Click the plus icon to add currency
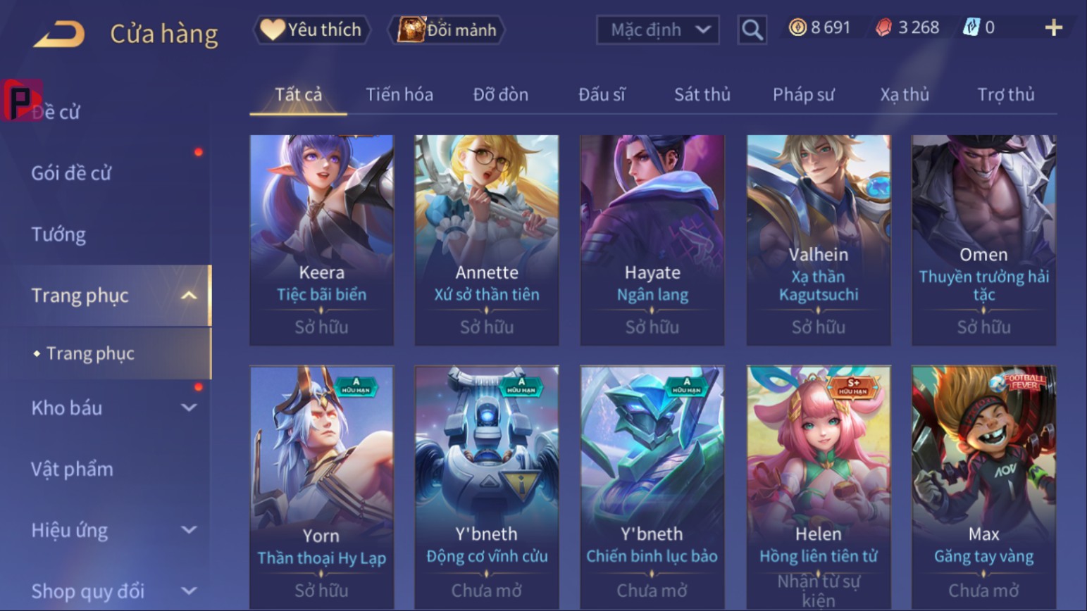Image resolution: width=1087 pixels, height=611 pixels. tap(1053, 27)
